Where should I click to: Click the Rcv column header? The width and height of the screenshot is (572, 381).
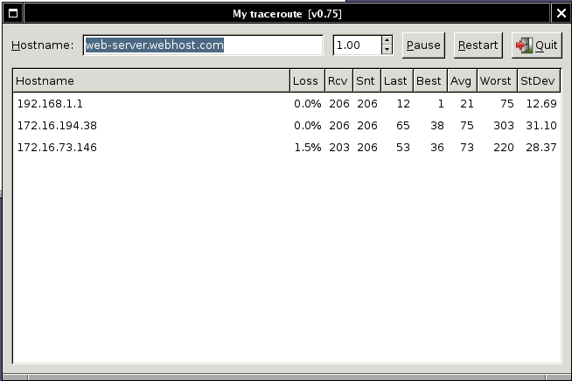(338, 80)
